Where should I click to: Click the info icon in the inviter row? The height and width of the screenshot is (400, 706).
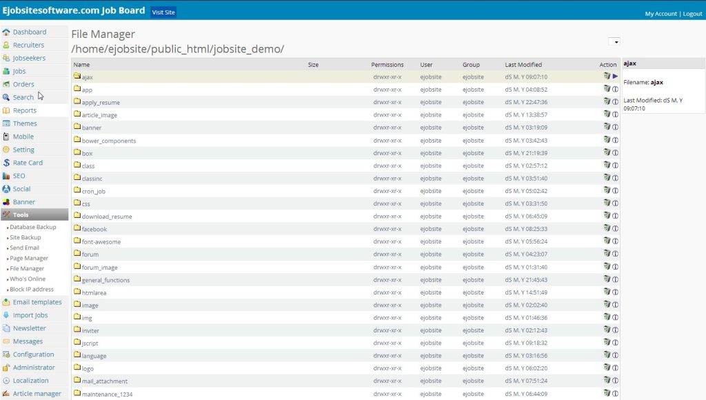pyautogui.click(x=615, y=330)
